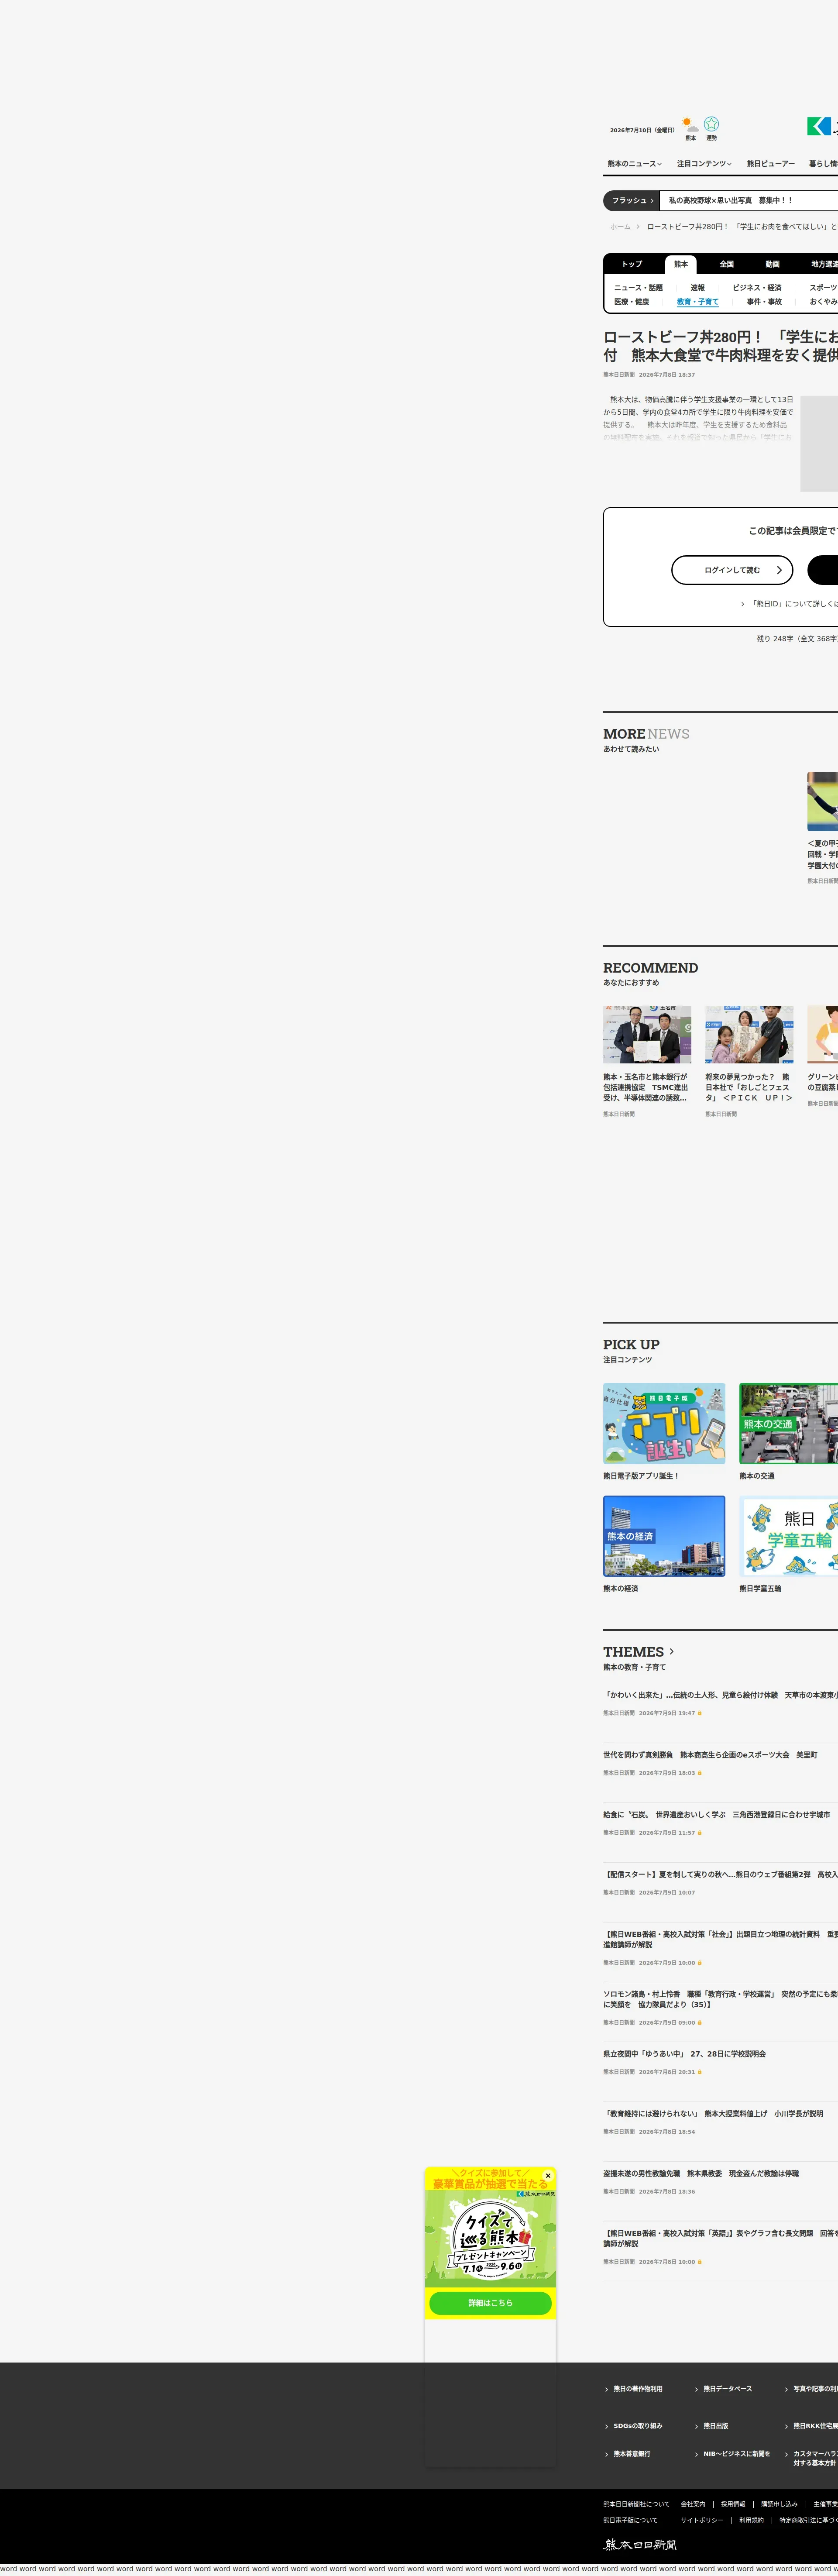Open the 運勢 fortune star icon
The image size is (838, 2576).
[x=711, y=128]
